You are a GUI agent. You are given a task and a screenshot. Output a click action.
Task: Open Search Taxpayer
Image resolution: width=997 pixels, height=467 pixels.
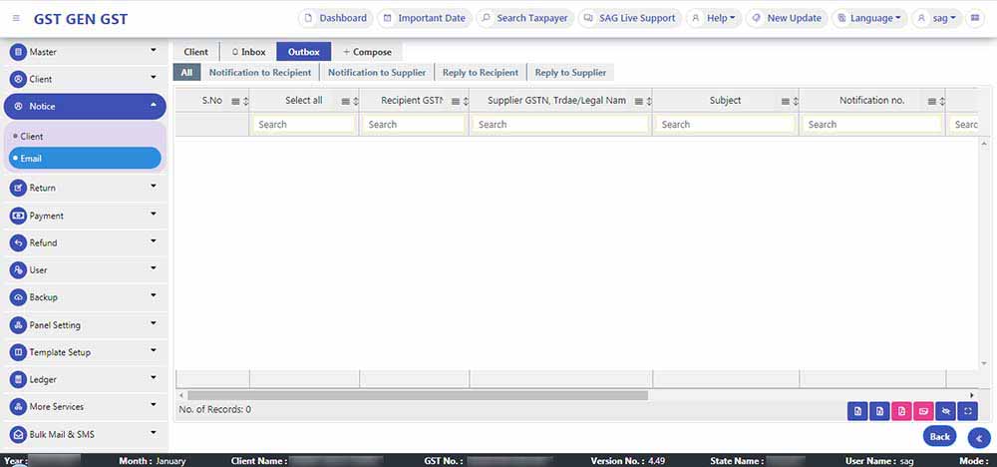click(523, 18)
